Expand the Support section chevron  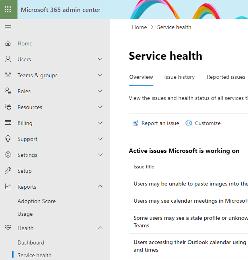(x=100, y=139)
